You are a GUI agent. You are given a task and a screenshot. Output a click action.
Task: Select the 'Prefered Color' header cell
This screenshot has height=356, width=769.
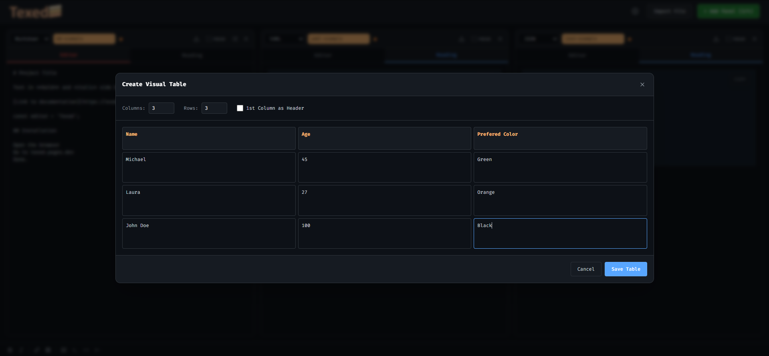[x=560, y=138]
